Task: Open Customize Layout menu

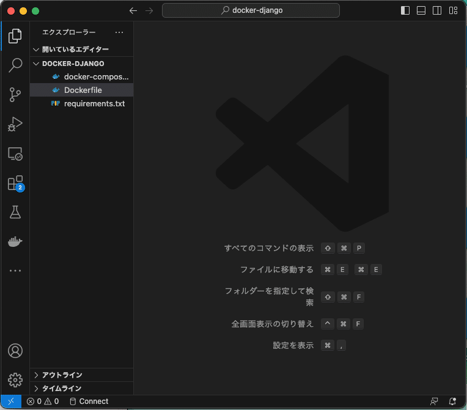Action: 453,10
